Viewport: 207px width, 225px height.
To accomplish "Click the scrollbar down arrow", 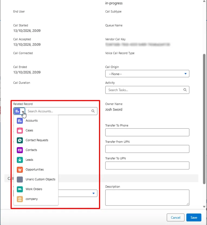I will 204,207.
